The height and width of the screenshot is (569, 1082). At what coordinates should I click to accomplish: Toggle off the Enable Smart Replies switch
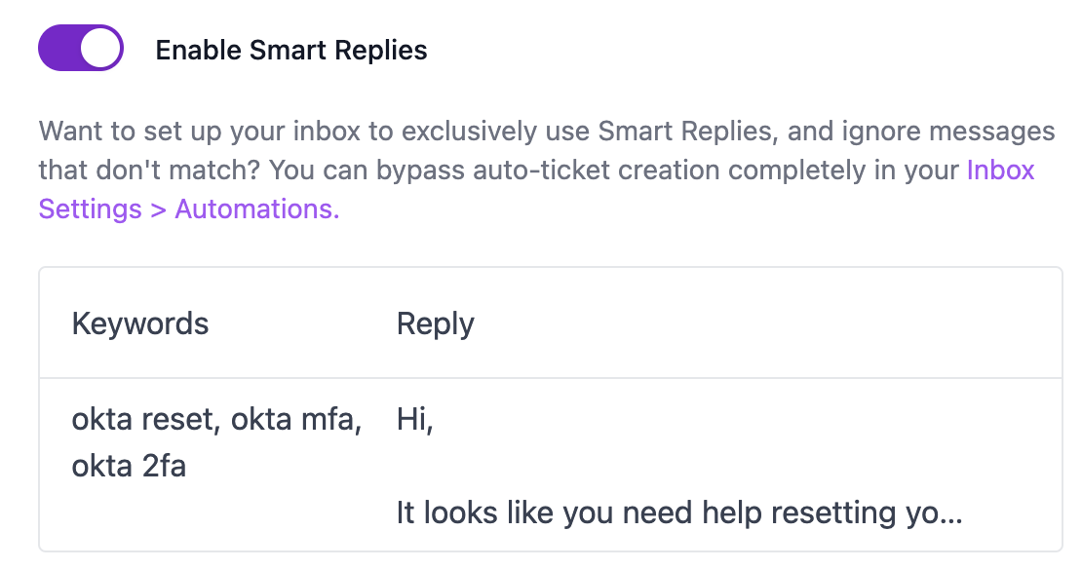81,49
